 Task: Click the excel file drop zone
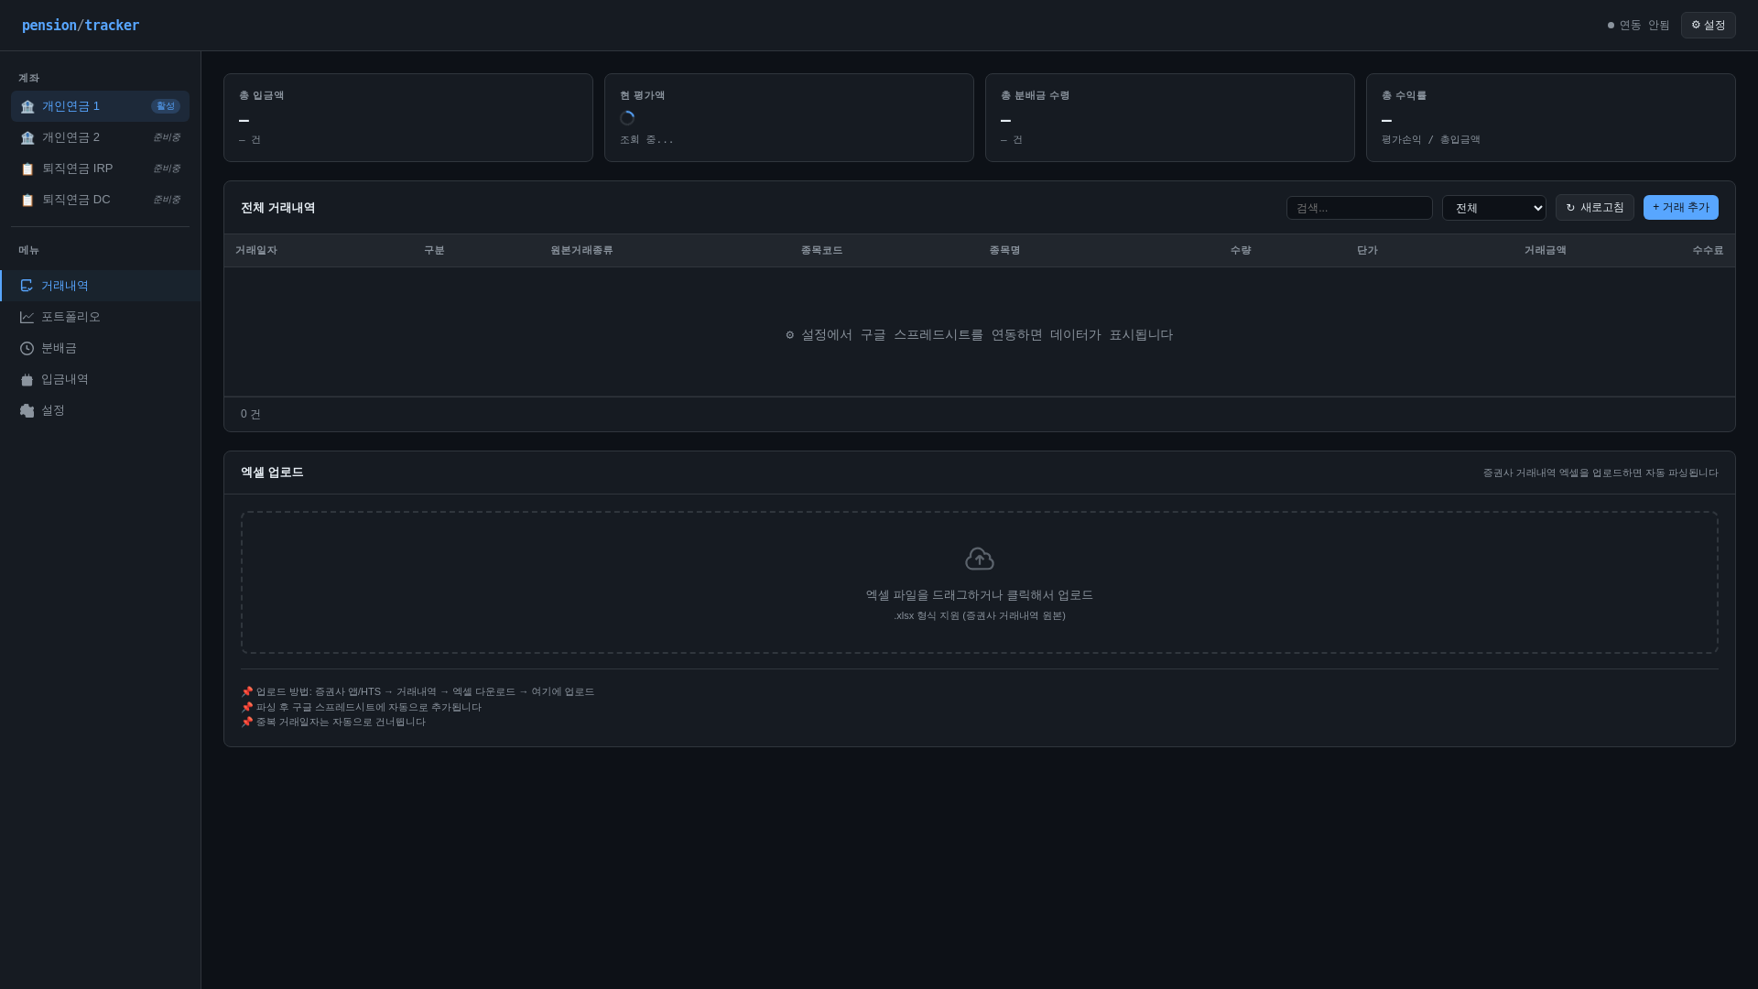(980, 582)
